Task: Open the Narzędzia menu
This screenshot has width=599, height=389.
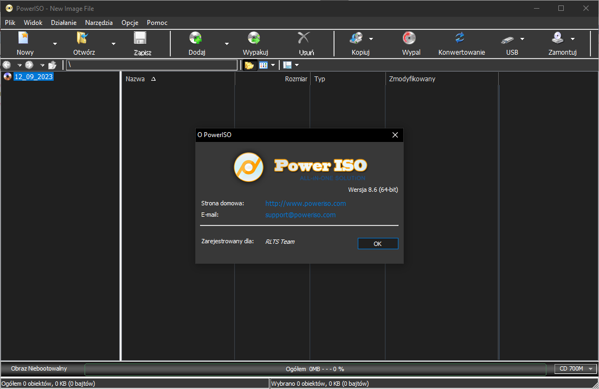Action: click(99, 23)
